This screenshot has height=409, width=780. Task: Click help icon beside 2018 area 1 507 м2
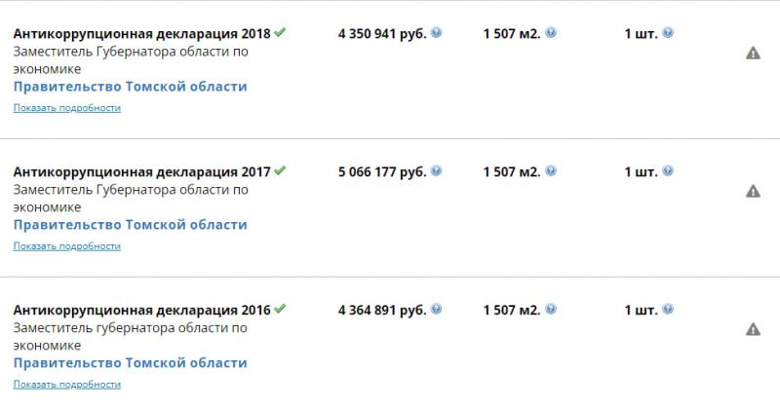point(551,33)
